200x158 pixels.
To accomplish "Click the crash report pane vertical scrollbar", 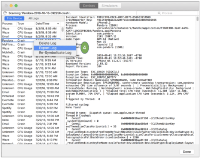I will click(x=197, y=19).
